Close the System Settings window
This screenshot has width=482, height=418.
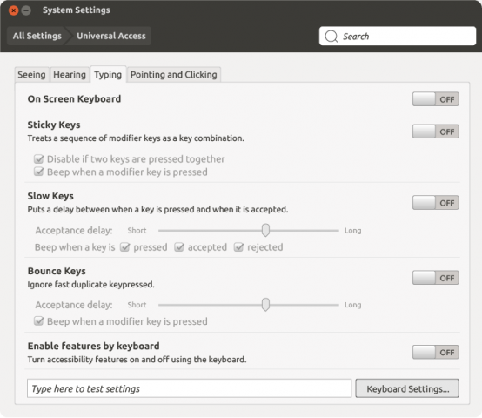pos(14,10)
